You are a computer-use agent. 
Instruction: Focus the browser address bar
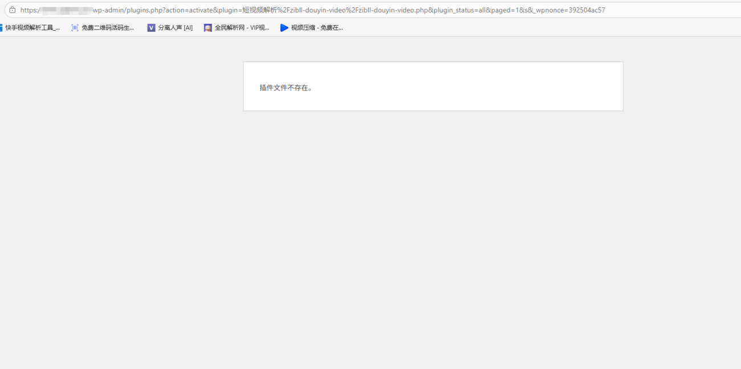pos(655,10)
